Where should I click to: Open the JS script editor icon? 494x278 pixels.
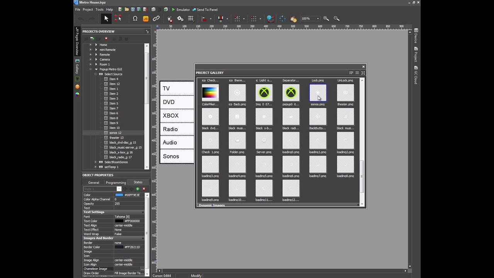pyautogui.click(x=146, y=19)
